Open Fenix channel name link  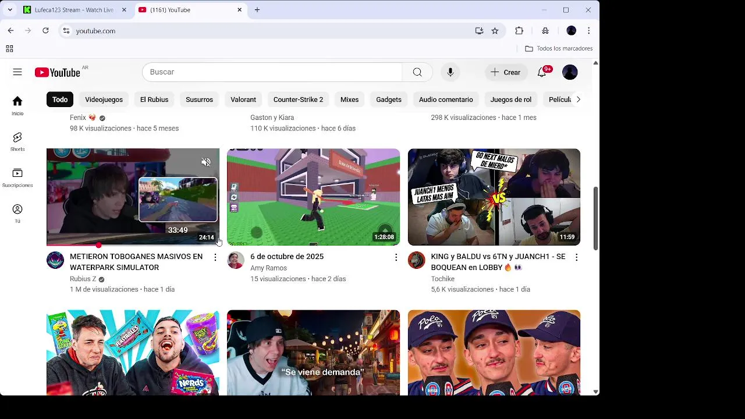(x=78, y=118)
